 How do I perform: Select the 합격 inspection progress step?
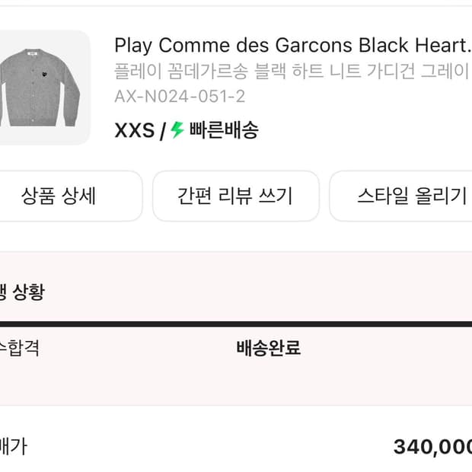click(x=21, y=349)
